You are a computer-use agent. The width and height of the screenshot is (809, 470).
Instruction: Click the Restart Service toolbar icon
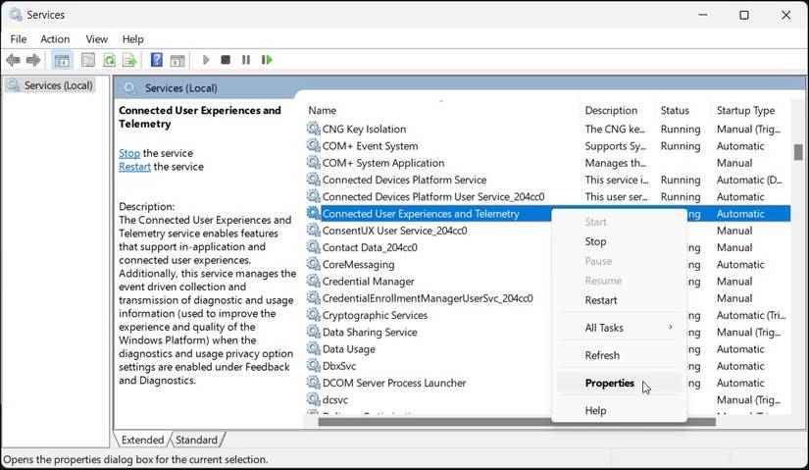click(x=267, y=60)
